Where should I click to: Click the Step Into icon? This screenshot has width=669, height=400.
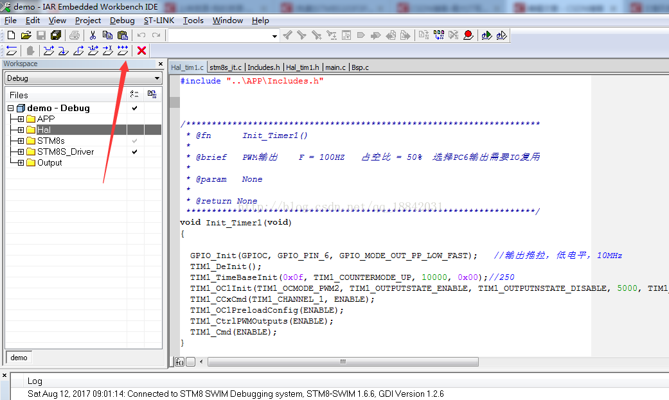(x=64, y=51)
